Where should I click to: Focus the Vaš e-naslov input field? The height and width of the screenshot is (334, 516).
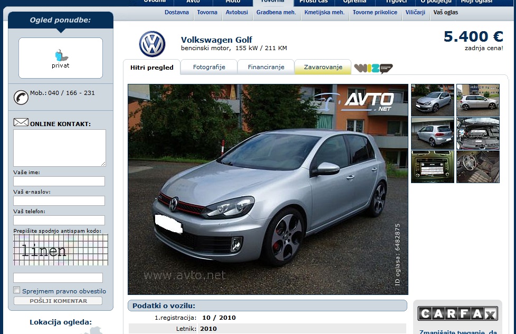(x=59, y=201)
